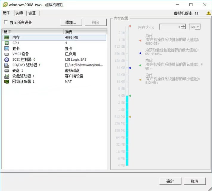This screenshot has width=212, height=191.
Task: Click the 虚拟机版本: 11 label
Action: point(186,13)
